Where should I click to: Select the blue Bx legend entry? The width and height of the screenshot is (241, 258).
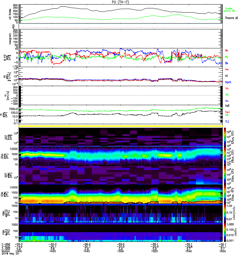pyautogui.click(x=227, y=63)
